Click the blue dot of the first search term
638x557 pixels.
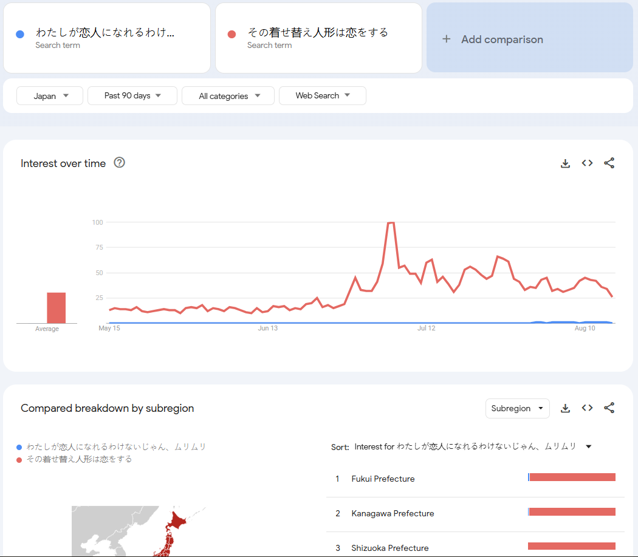[x=20, y=34]
